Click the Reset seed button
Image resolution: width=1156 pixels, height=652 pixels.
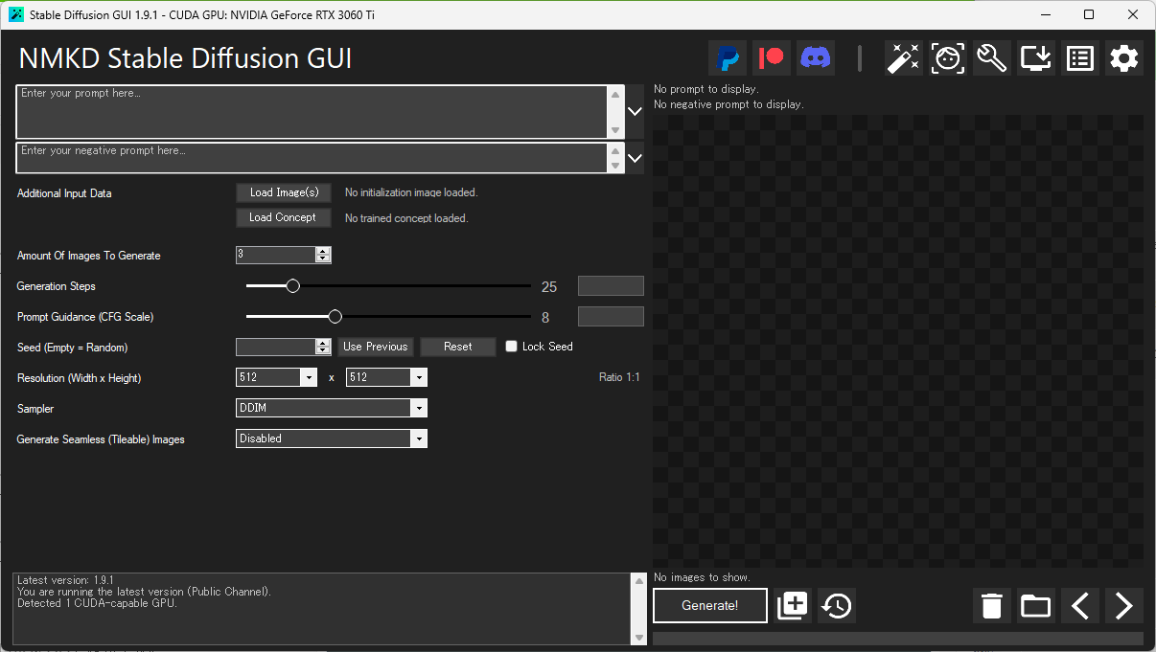[457, 347]
